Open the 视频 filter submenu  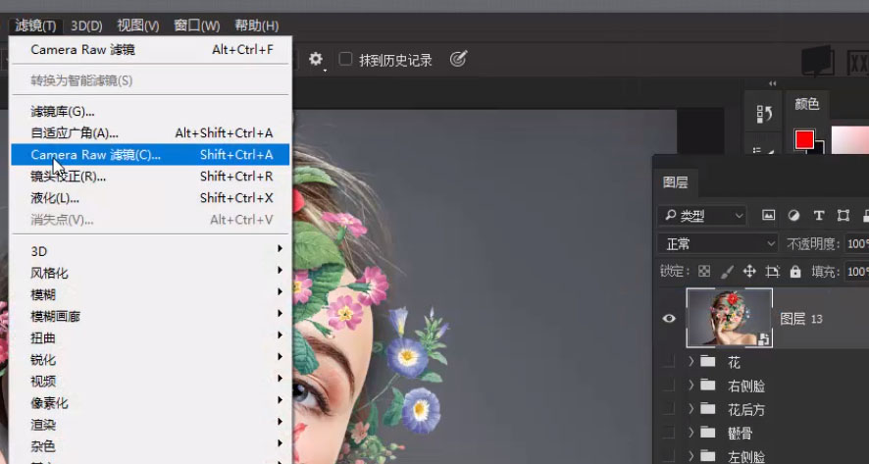tap(150, 381)
